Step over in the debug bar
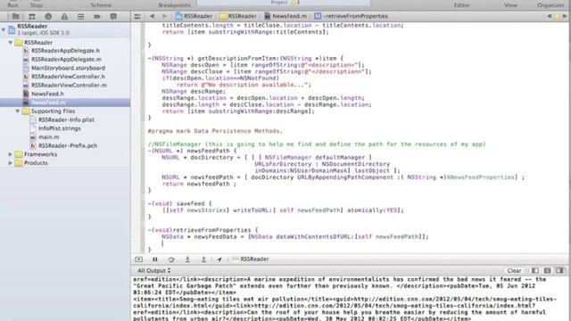 [171, 259]
